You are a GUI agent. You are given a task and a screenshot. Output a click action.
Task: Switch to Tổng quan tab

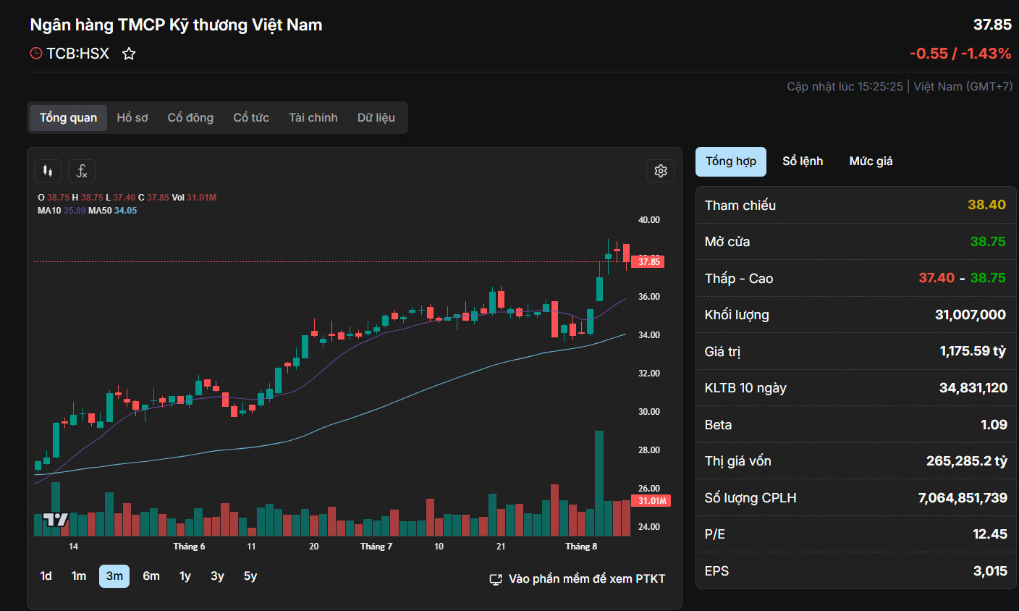(x=68, y=118)
